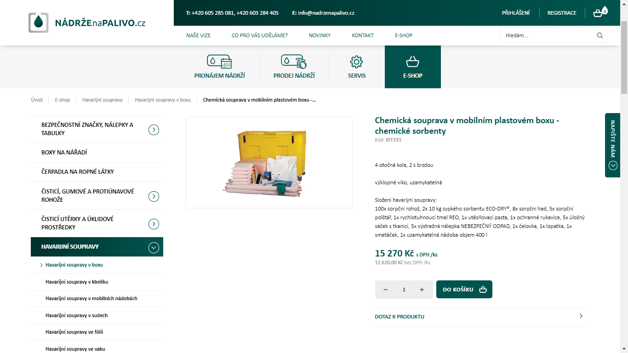The height and width of the screenshot is (353, 628).
Task: Click the price 15 270 Kč
Action: coord(394,253)
